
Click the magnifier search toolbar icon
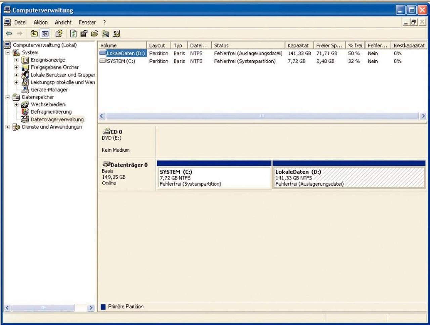(x=105, y=33)
